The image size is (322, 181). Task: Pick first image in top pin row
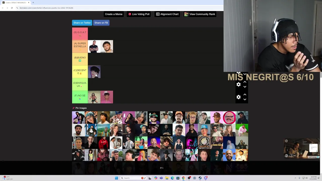pos(78,118)
